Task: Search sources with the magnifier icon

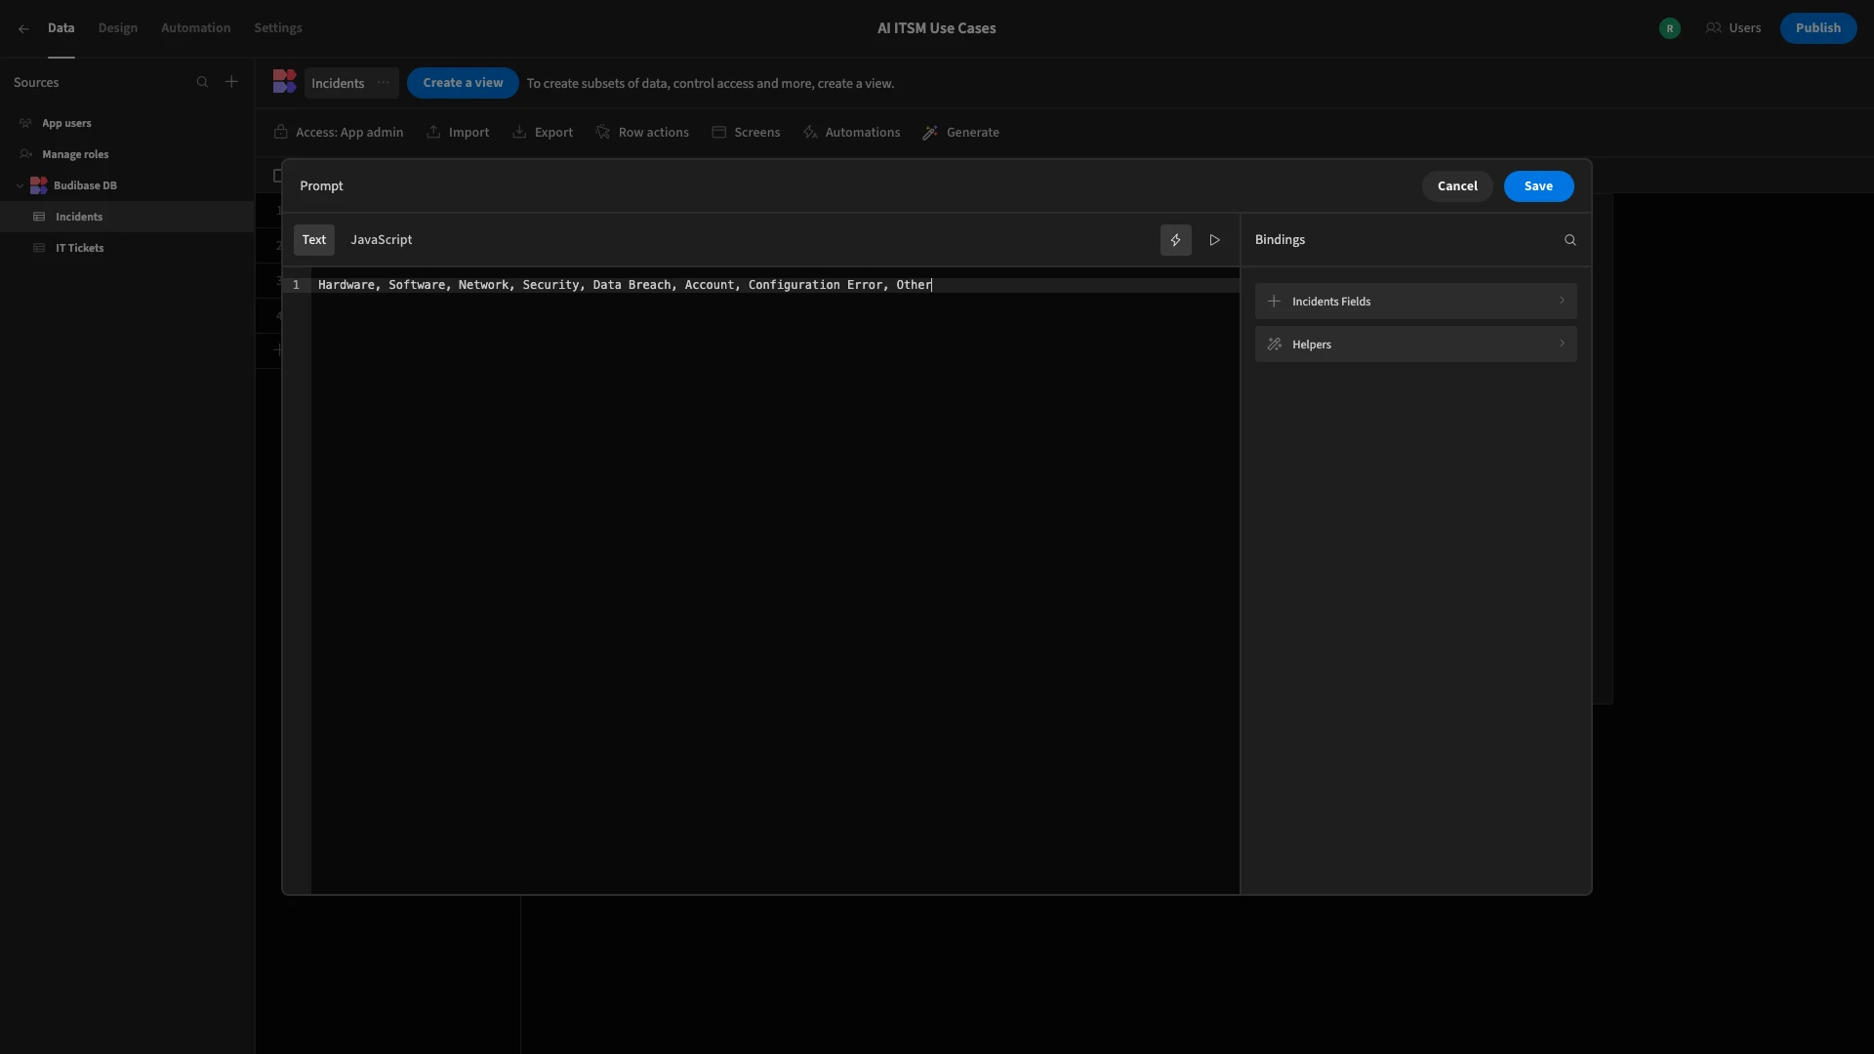Action: click(x=202, y=82)
